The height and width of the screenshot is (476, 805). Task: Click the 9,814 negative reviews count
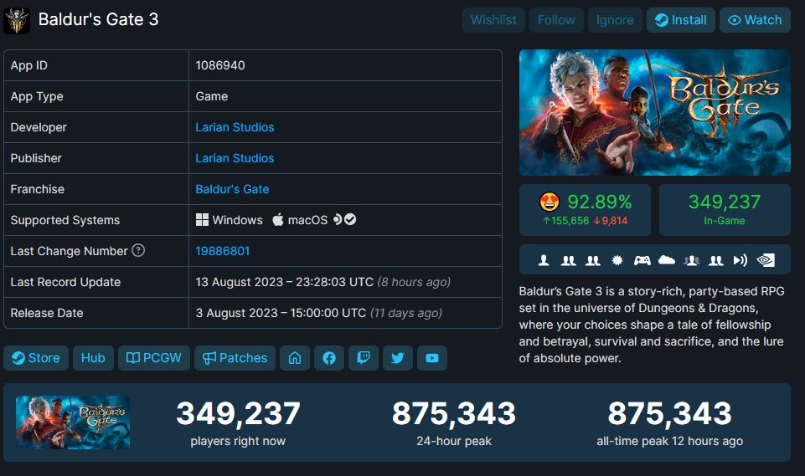[611, 221]
